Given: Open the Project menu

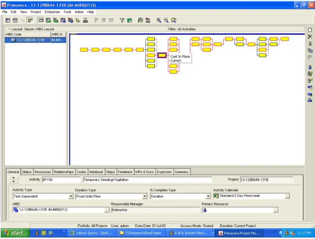Looking at the screenshot, I should (x=35, y=12).
